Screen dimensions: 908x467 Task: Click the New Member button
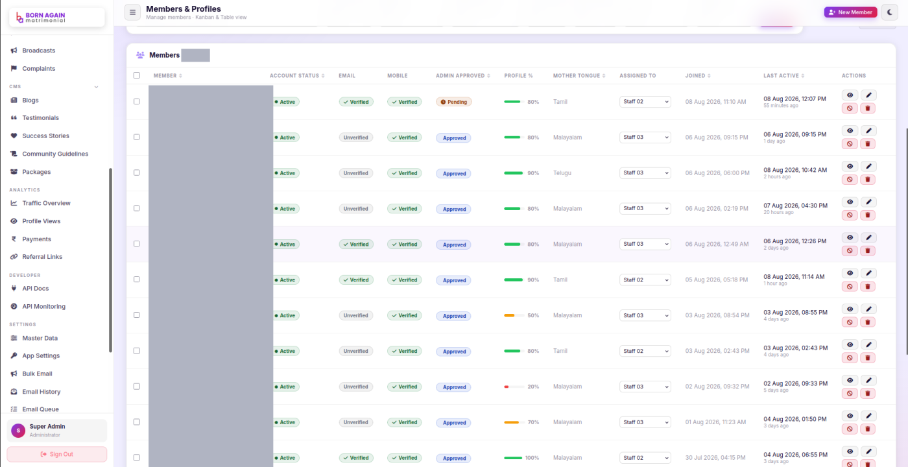(x=851, y=12)
